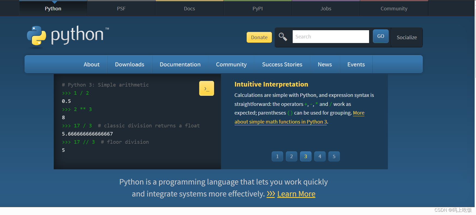Click the Python logo image

(68, 37)
